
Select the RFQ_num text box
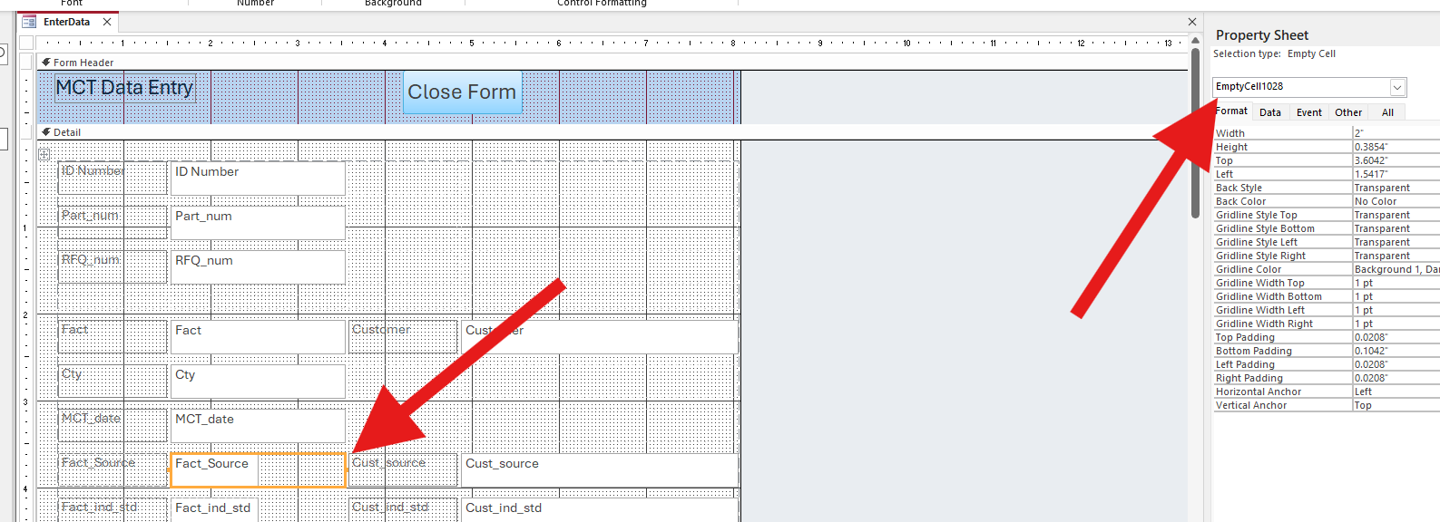(258, 266)
